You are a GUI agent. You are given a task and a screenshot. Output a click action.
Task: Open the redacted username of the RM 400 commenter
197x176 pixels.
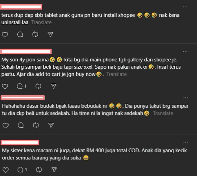[20, 142]
